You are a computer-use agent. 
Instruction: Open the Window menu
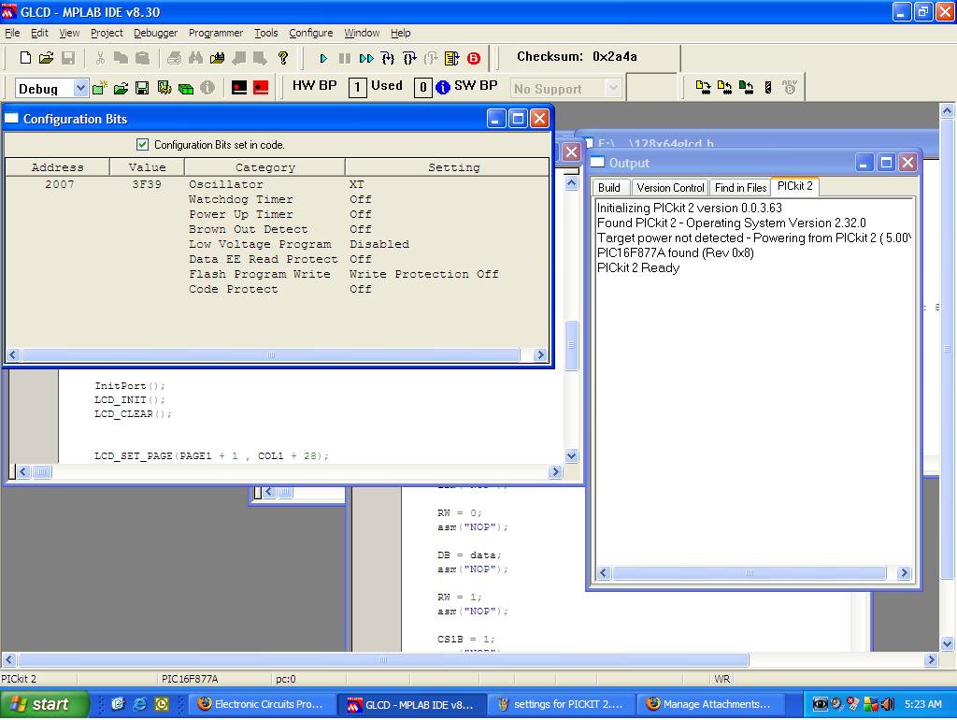tap(362, 33)
